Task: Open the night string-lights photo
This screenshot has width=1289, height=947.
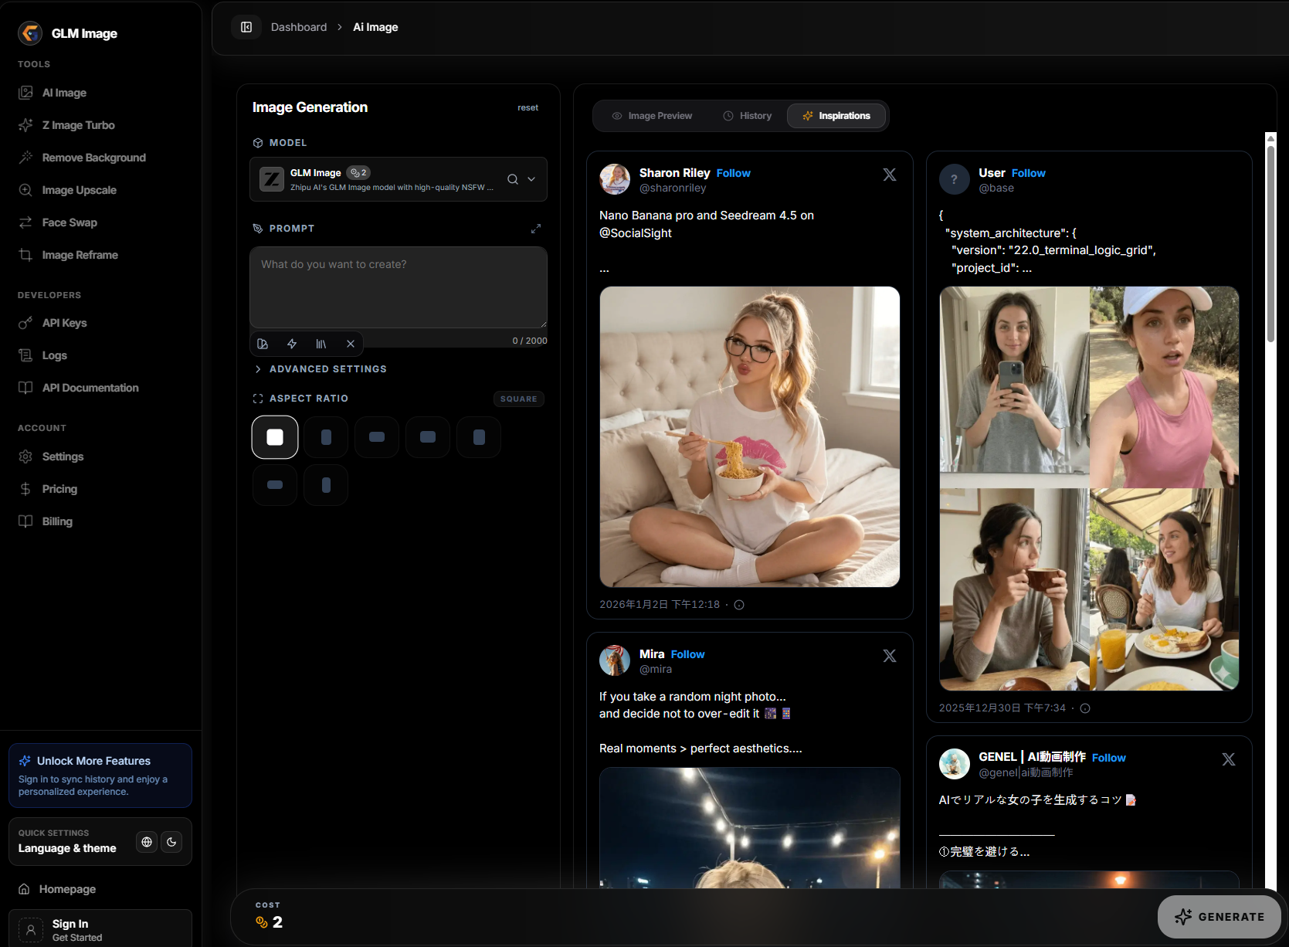Action: tap(749, 827)
